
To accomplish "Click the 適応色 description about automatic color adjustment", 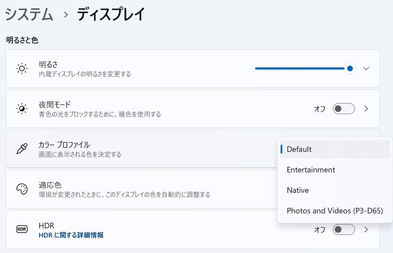I will (124, 195).
